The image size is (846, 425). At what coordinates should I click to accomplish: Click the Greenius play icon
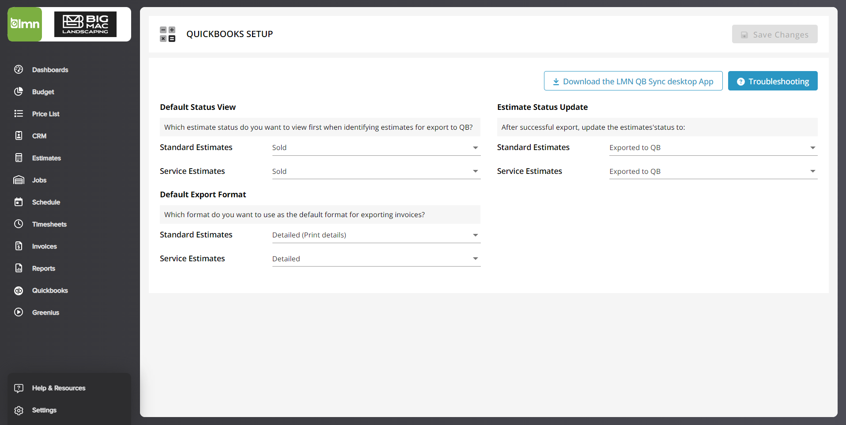[x=19, y=312]
